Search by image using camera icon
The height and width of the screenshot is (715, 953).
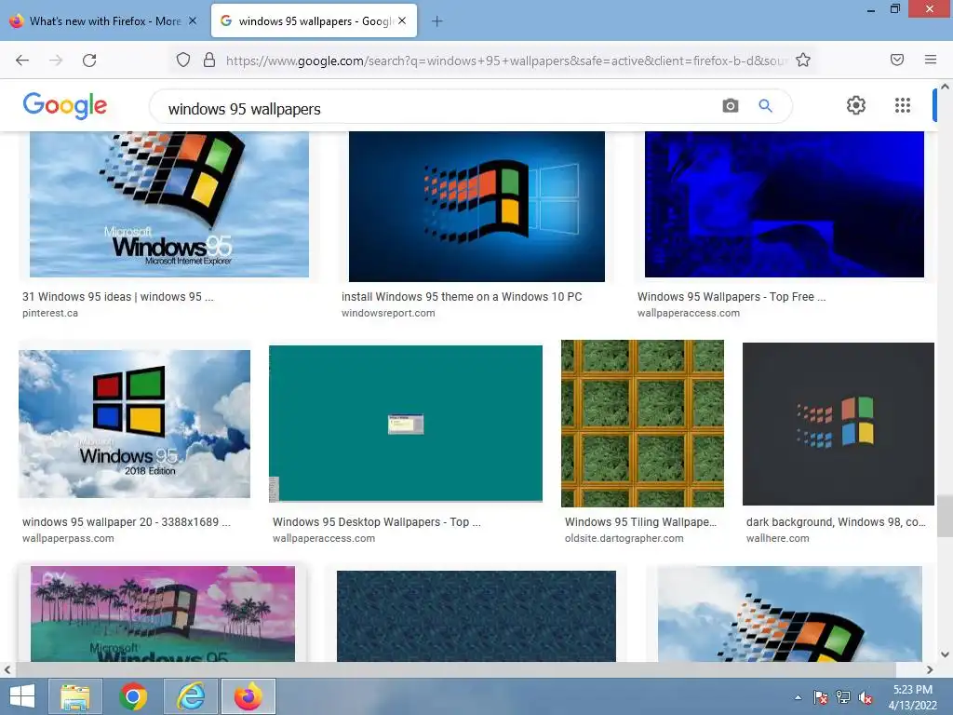point(730,106)
